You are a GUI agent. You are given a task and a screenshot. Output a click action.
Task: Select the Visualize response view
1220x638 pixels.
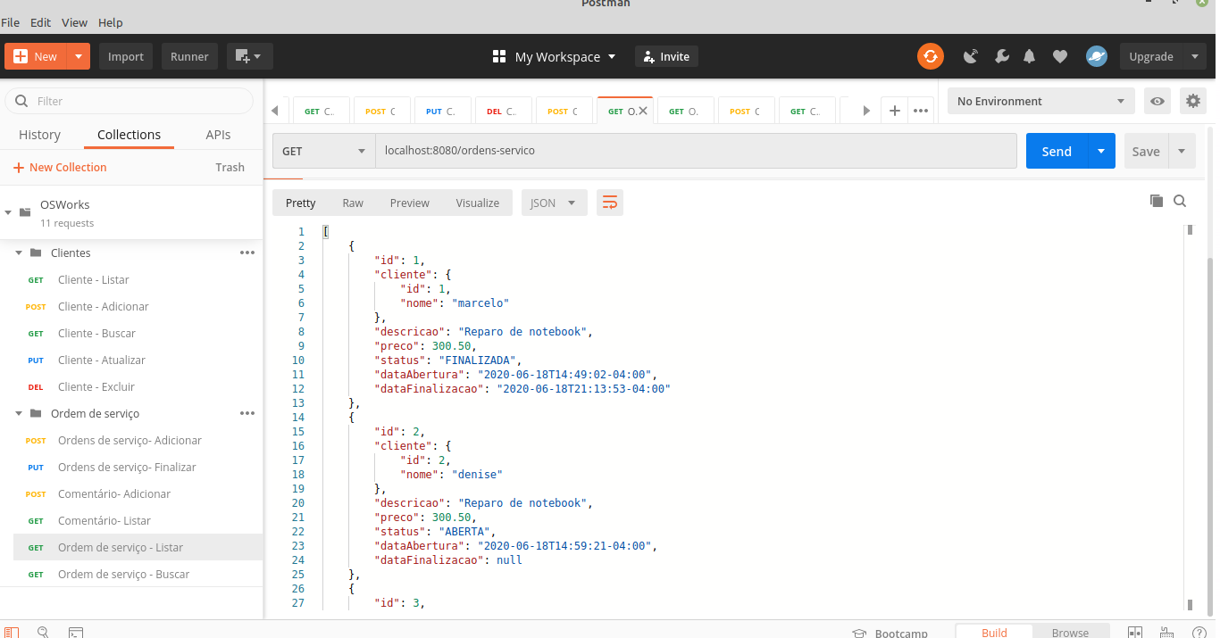(478, 203)
